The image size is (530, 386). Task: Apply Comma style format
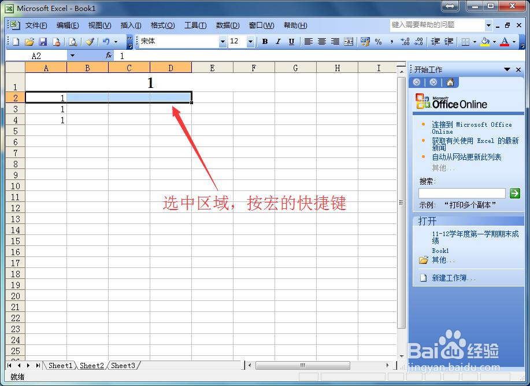[x=392, y=41]
